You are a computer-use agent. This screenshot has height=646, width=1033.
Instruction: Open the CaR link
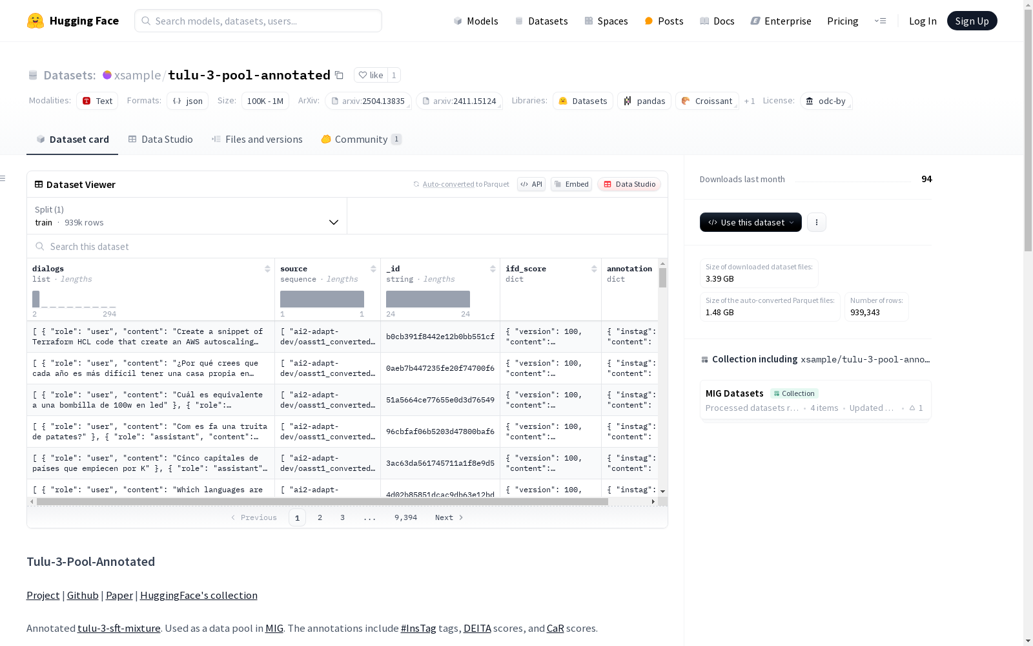(x=555, y=628)
